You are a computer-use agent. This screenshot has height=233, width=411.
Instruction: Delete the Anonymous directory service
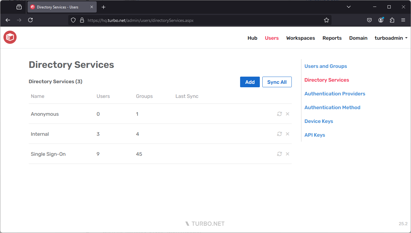pos(287,114)
